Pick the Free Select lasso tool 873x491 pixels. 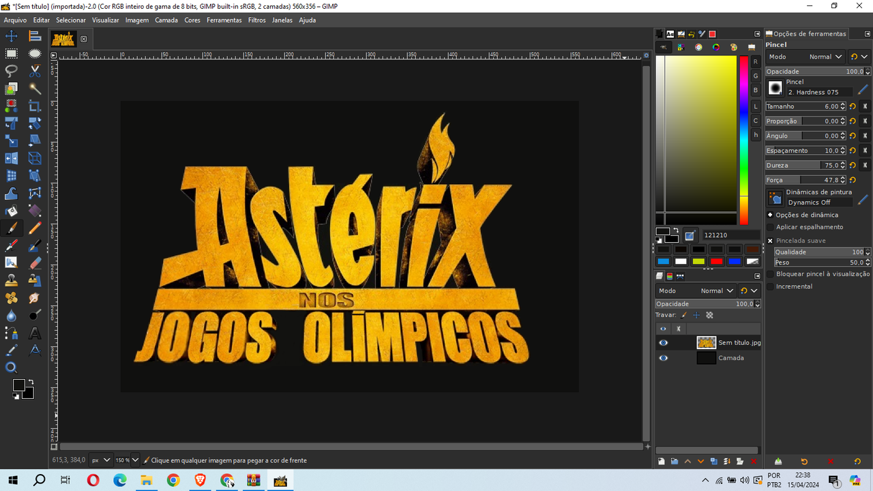point(12,71)
